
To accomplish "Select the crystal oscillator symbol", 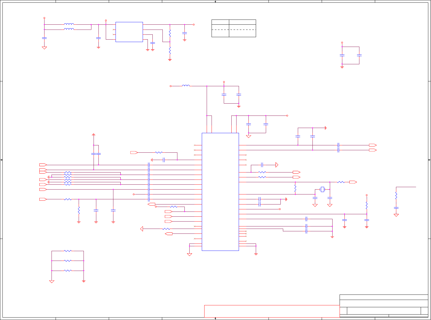I will point(323,189).
